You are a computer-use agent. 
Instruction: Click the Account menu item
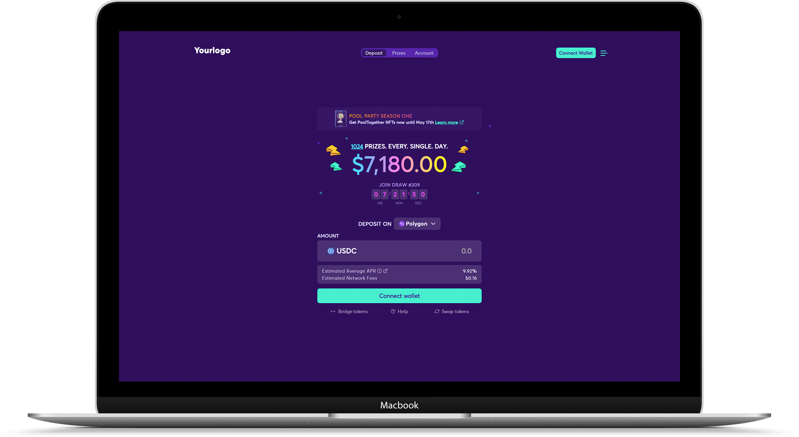click(x=425, y=53)
